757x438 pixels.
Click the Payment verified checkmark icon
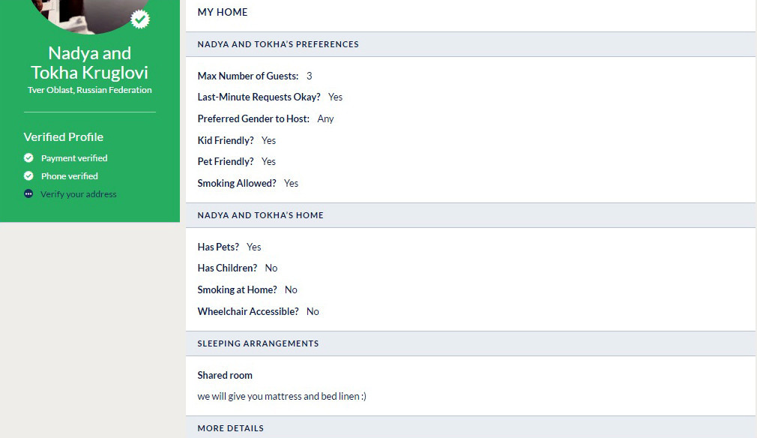tap(28, 158)
